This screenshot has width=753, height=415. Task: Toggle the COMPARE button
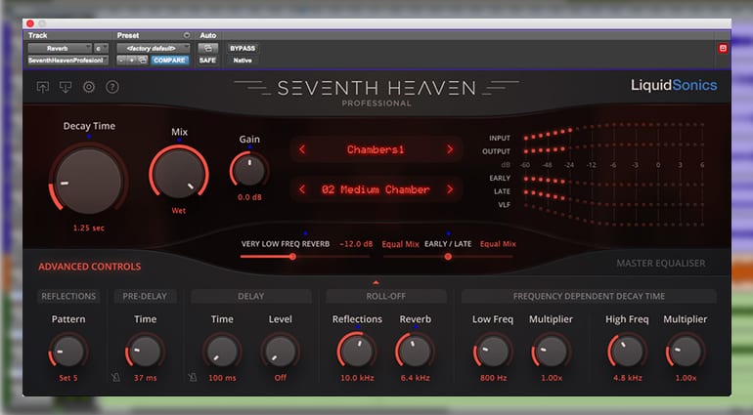(169, 60)
